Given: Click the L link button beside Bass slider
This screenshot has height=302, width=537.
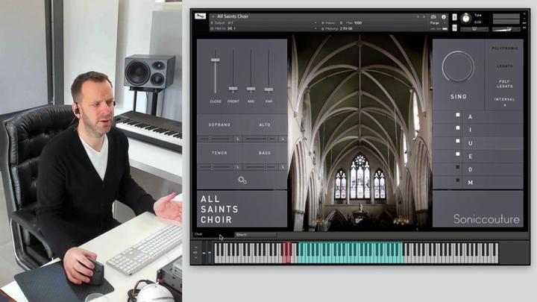Looking at the screenshot, I should tap(283, 167).
